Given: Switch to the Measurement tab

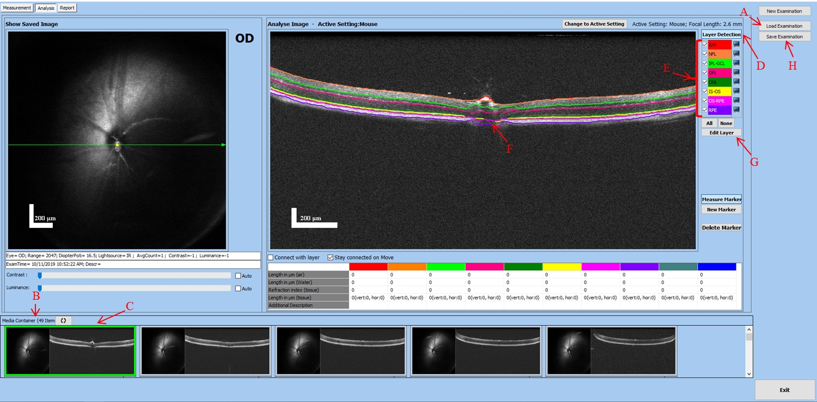Looking at the screenshot, I should [x=17, y=8].
